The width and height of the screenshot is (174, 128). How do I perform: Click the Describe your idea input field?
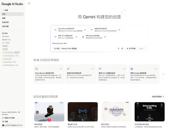pos(85,43)
